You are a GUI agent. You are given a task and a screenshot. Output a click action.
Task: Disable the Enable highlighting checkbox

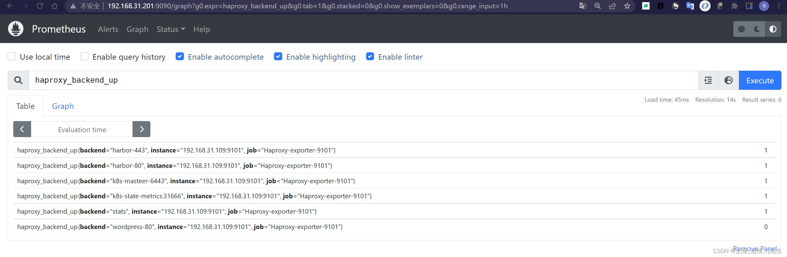278,57
